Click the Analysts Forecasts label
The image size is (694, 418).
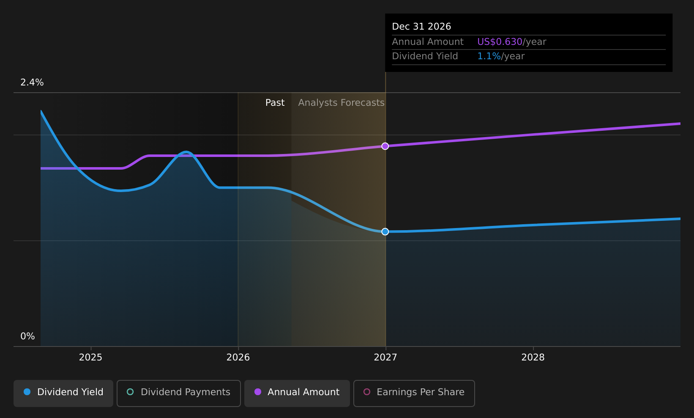point(342,103)
